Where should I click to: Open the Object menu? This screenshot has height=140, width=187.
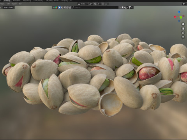coord(14,4)
